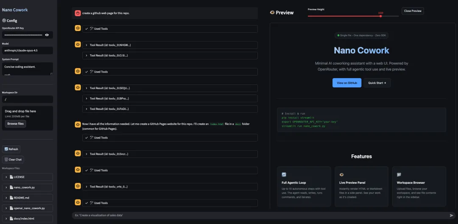The width and height of the screenshot is (458, 224).
Task: Send the chat message with the arrow icon
Action: 452,215
